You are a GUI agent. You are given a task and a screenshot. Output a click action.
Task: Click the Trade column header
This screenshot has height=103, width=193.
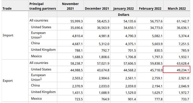coord(7,8)
